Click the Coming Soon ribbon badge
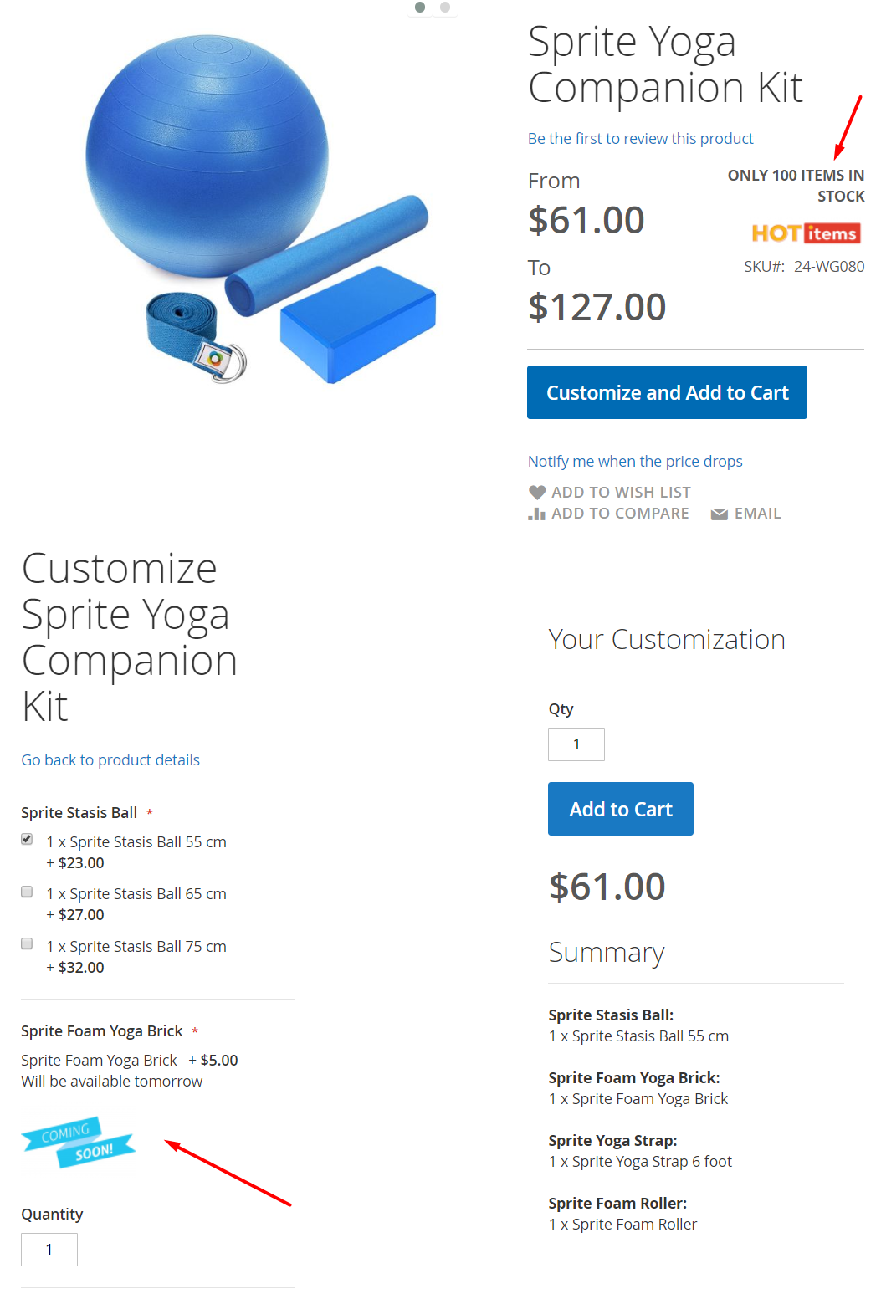 79,1142
